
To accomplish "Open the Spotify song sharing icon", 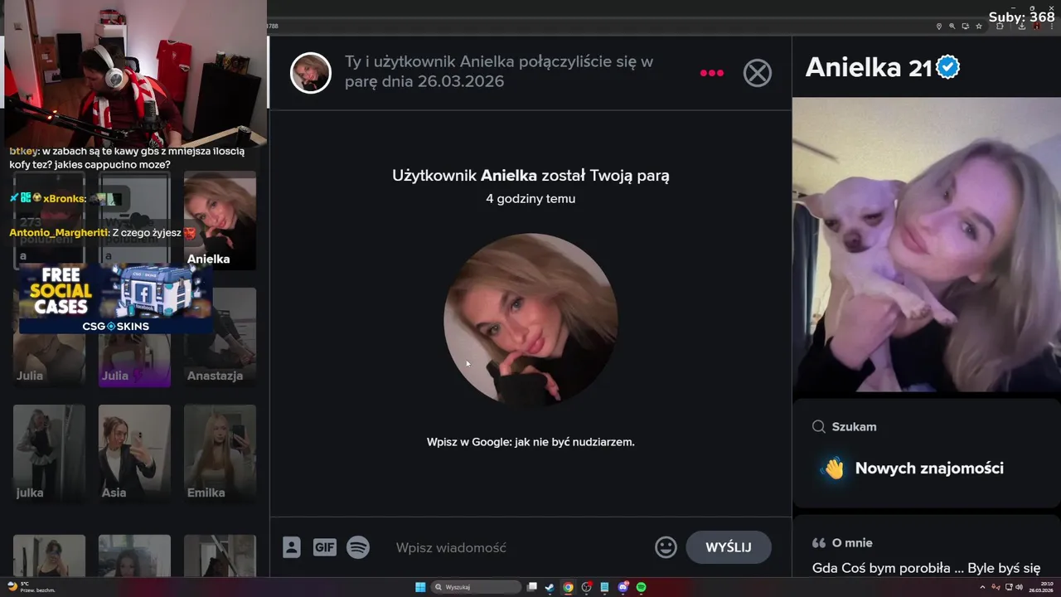I will (x=358, y=547).
